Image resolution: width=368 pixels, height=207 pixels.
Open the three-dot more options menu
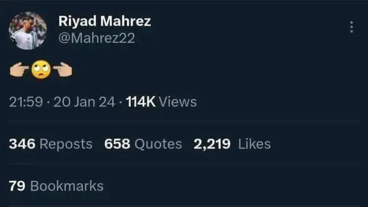[351, 27]
